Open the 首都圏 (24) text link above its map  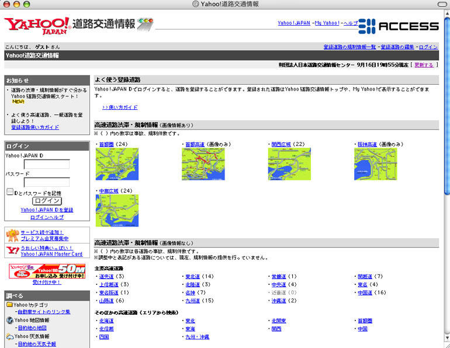click(x=106, y=144)
